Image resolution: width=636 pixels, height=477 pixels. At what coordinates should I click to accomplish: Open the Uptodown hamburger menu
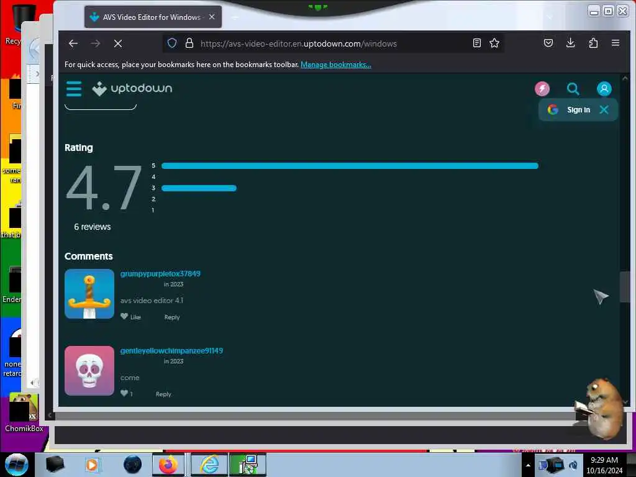pyautogui.click(x=74, y=88)
